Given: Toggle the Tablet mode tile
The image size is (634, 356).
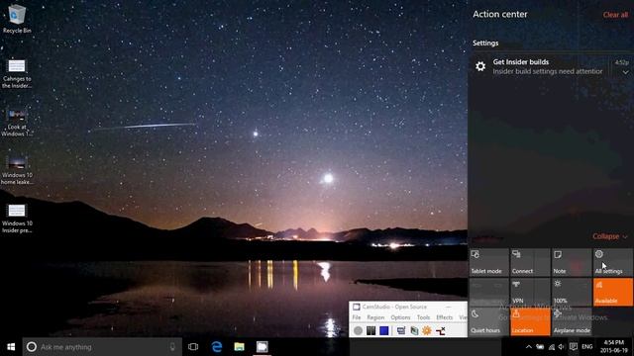Looking at the screenshot, I should (x=488, y=262).
